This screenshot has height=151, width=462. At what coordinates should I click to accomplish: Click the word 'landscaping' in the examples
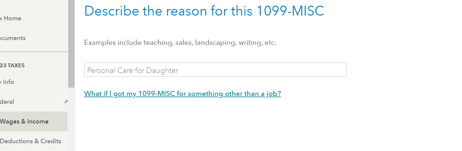pos(215,43)
